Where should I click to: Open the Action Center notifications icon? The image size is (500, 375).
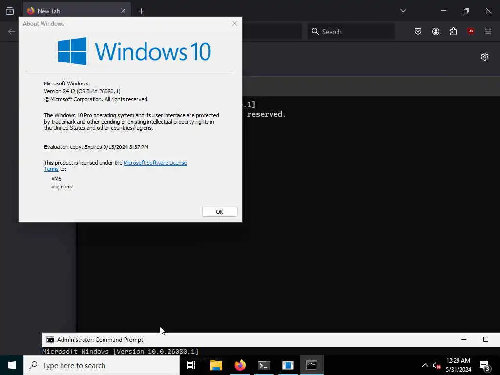[x=485, y=366]
